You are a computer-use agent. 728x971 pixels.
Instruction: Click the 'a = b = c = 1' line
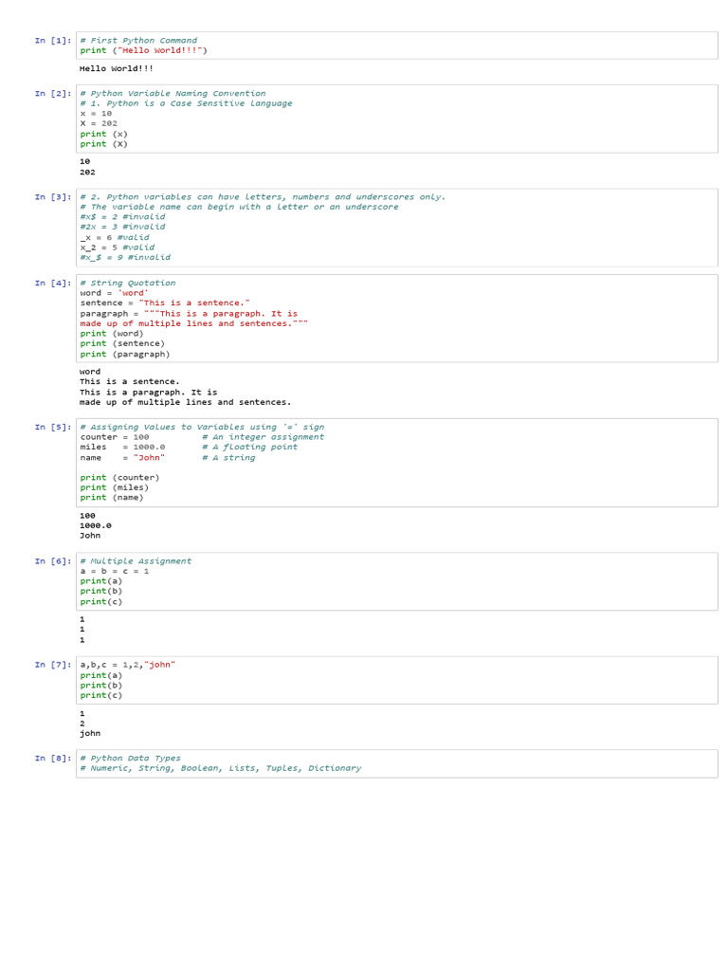tap(115, 571)
